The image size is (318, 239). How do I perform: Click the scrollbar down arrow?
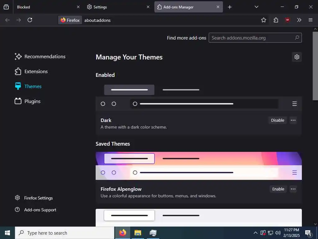click(315, 224)
